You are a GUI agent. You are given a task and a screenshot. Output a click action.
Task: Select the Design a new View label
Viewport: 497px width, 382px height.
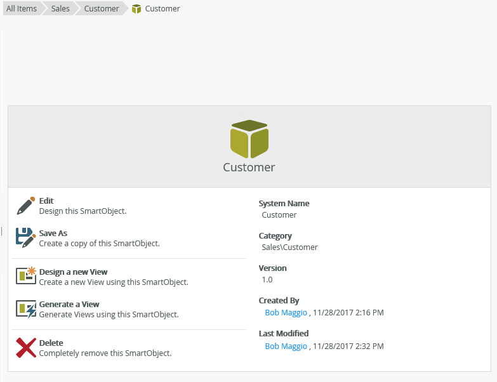coord(73,272)
